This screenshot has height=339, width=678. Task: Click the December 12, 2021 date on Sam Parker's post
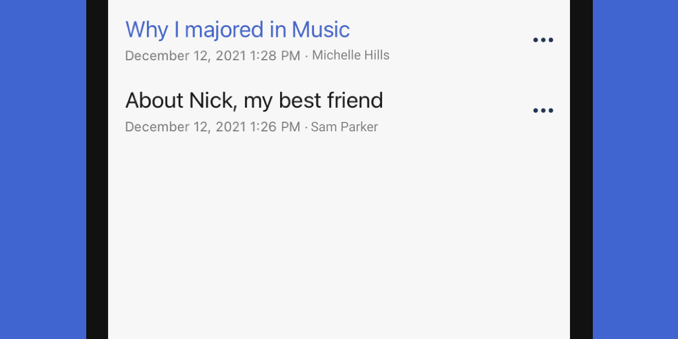tap(185, 126)
